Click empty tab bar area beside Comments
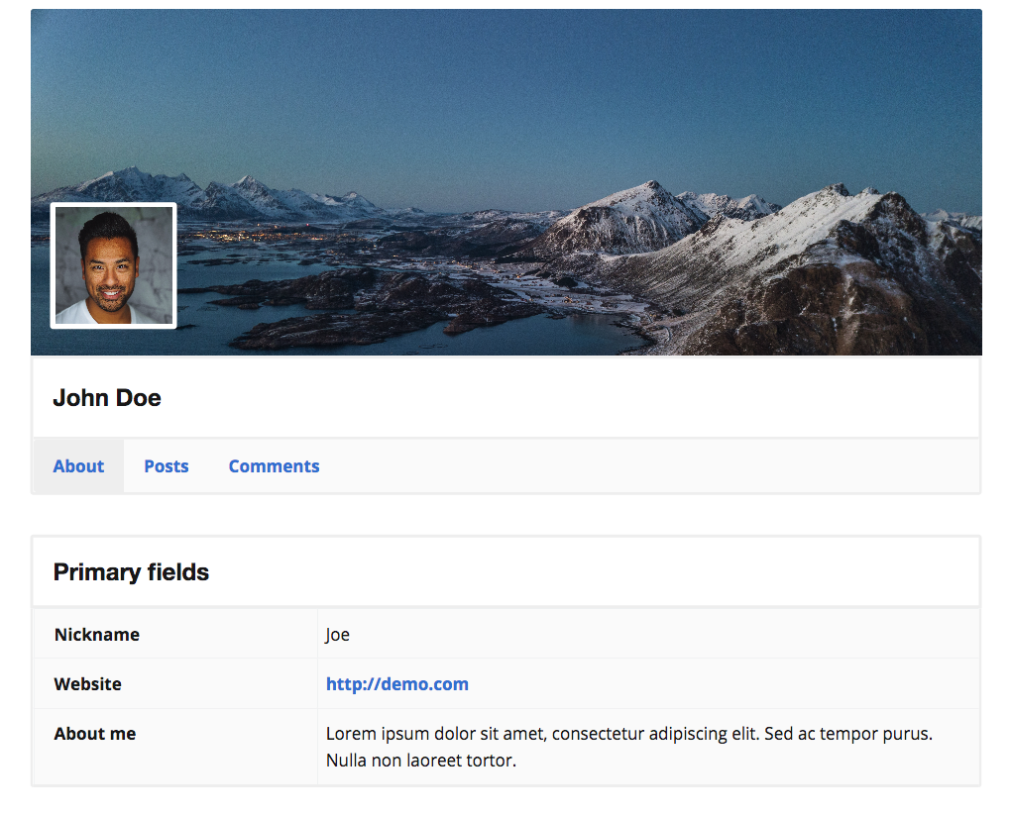The height and width of the screenshot is (817, 1011). (x=645, y=466)
